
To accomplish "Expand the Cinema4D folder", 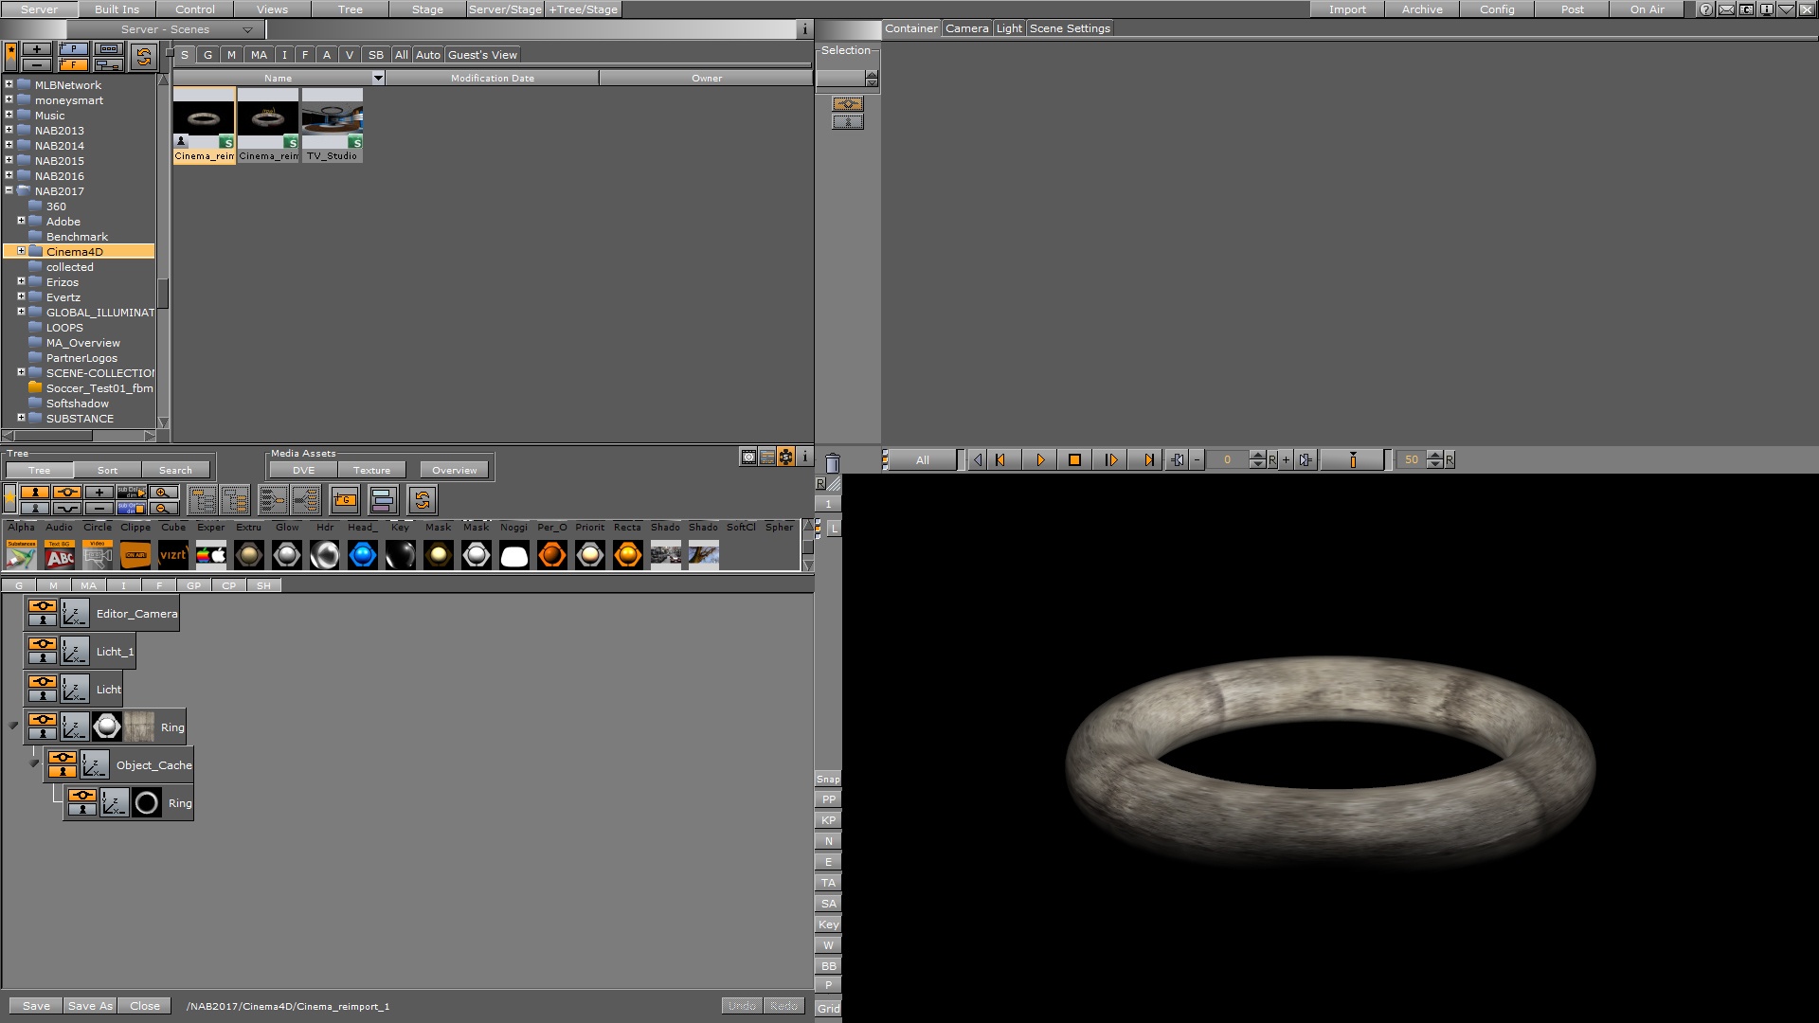I will coord(21,251).
